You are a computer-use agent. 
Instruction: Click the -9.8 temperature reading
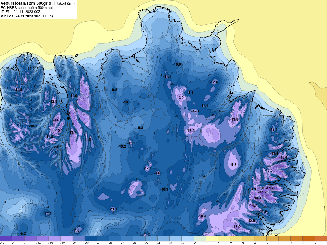click(38, 86)
